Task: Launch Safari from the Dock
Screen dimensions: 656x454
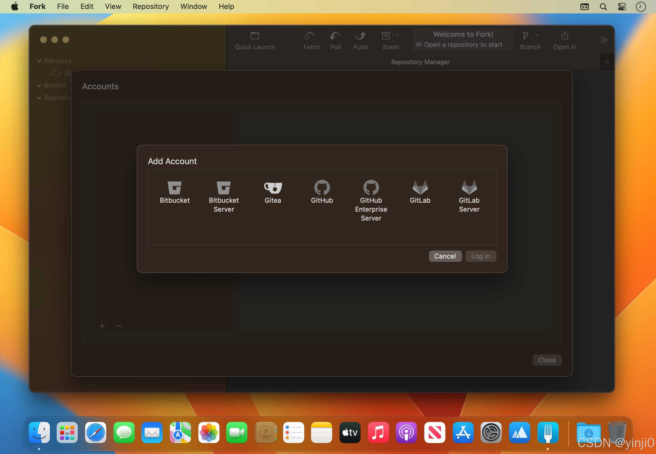Action: [x=95, y=433]
